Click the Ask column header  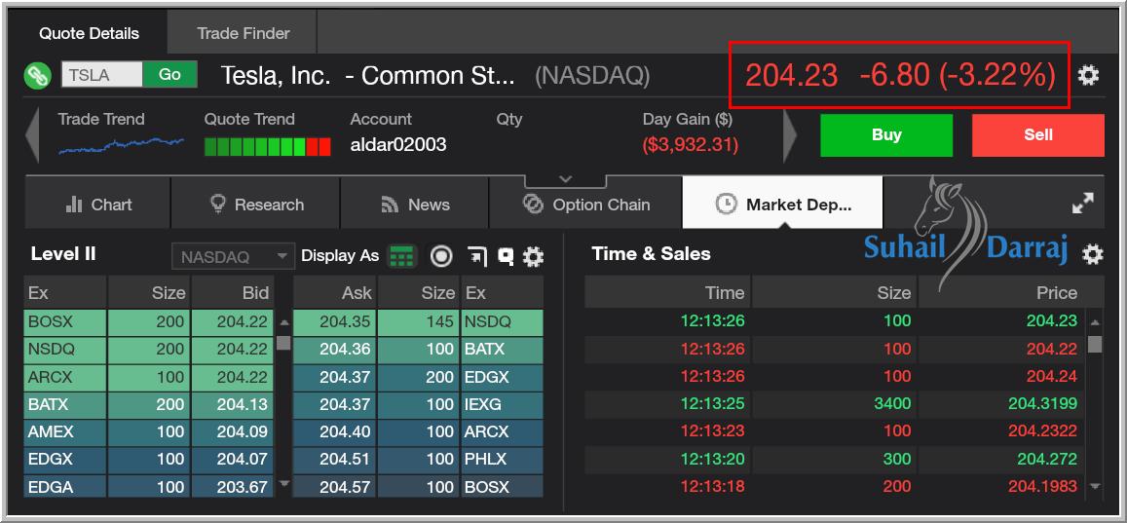(x=334, y=292)
